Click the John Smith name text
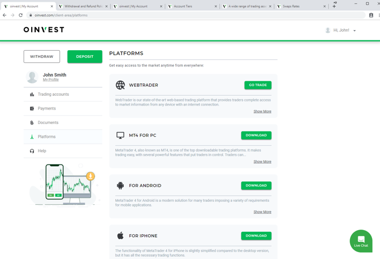Viewport: 380px width, 259px height. click(x=55, y=75)
